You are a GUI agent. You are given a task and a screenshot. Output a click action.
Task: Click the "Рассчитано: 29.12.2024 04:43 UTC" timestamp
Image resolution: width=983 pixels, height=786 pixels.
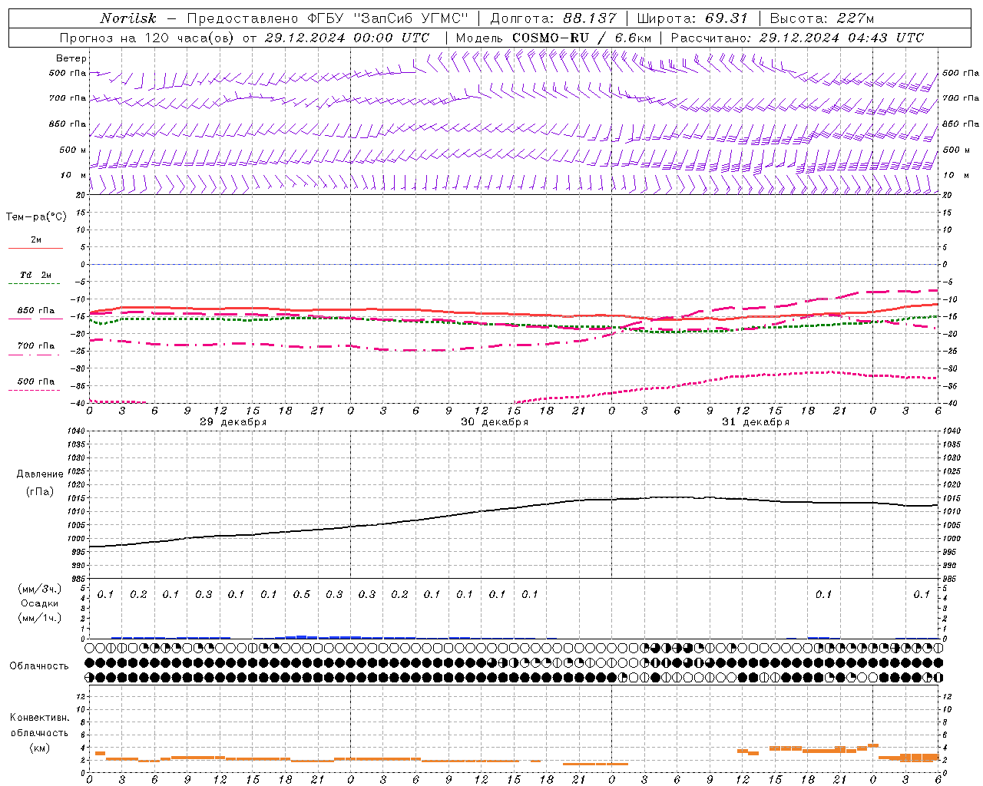(797, 38)
